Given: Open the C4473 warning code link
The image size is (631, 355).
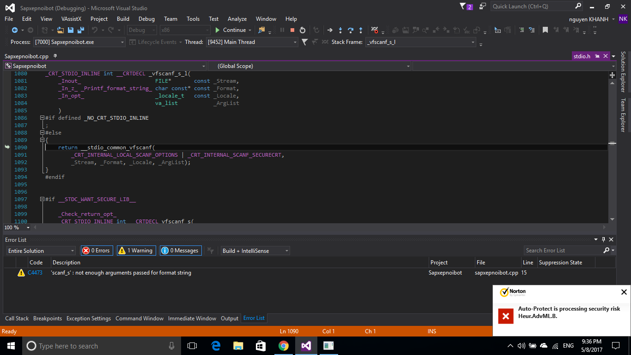Looking at the screenshot, I should [x=35, y=273].
